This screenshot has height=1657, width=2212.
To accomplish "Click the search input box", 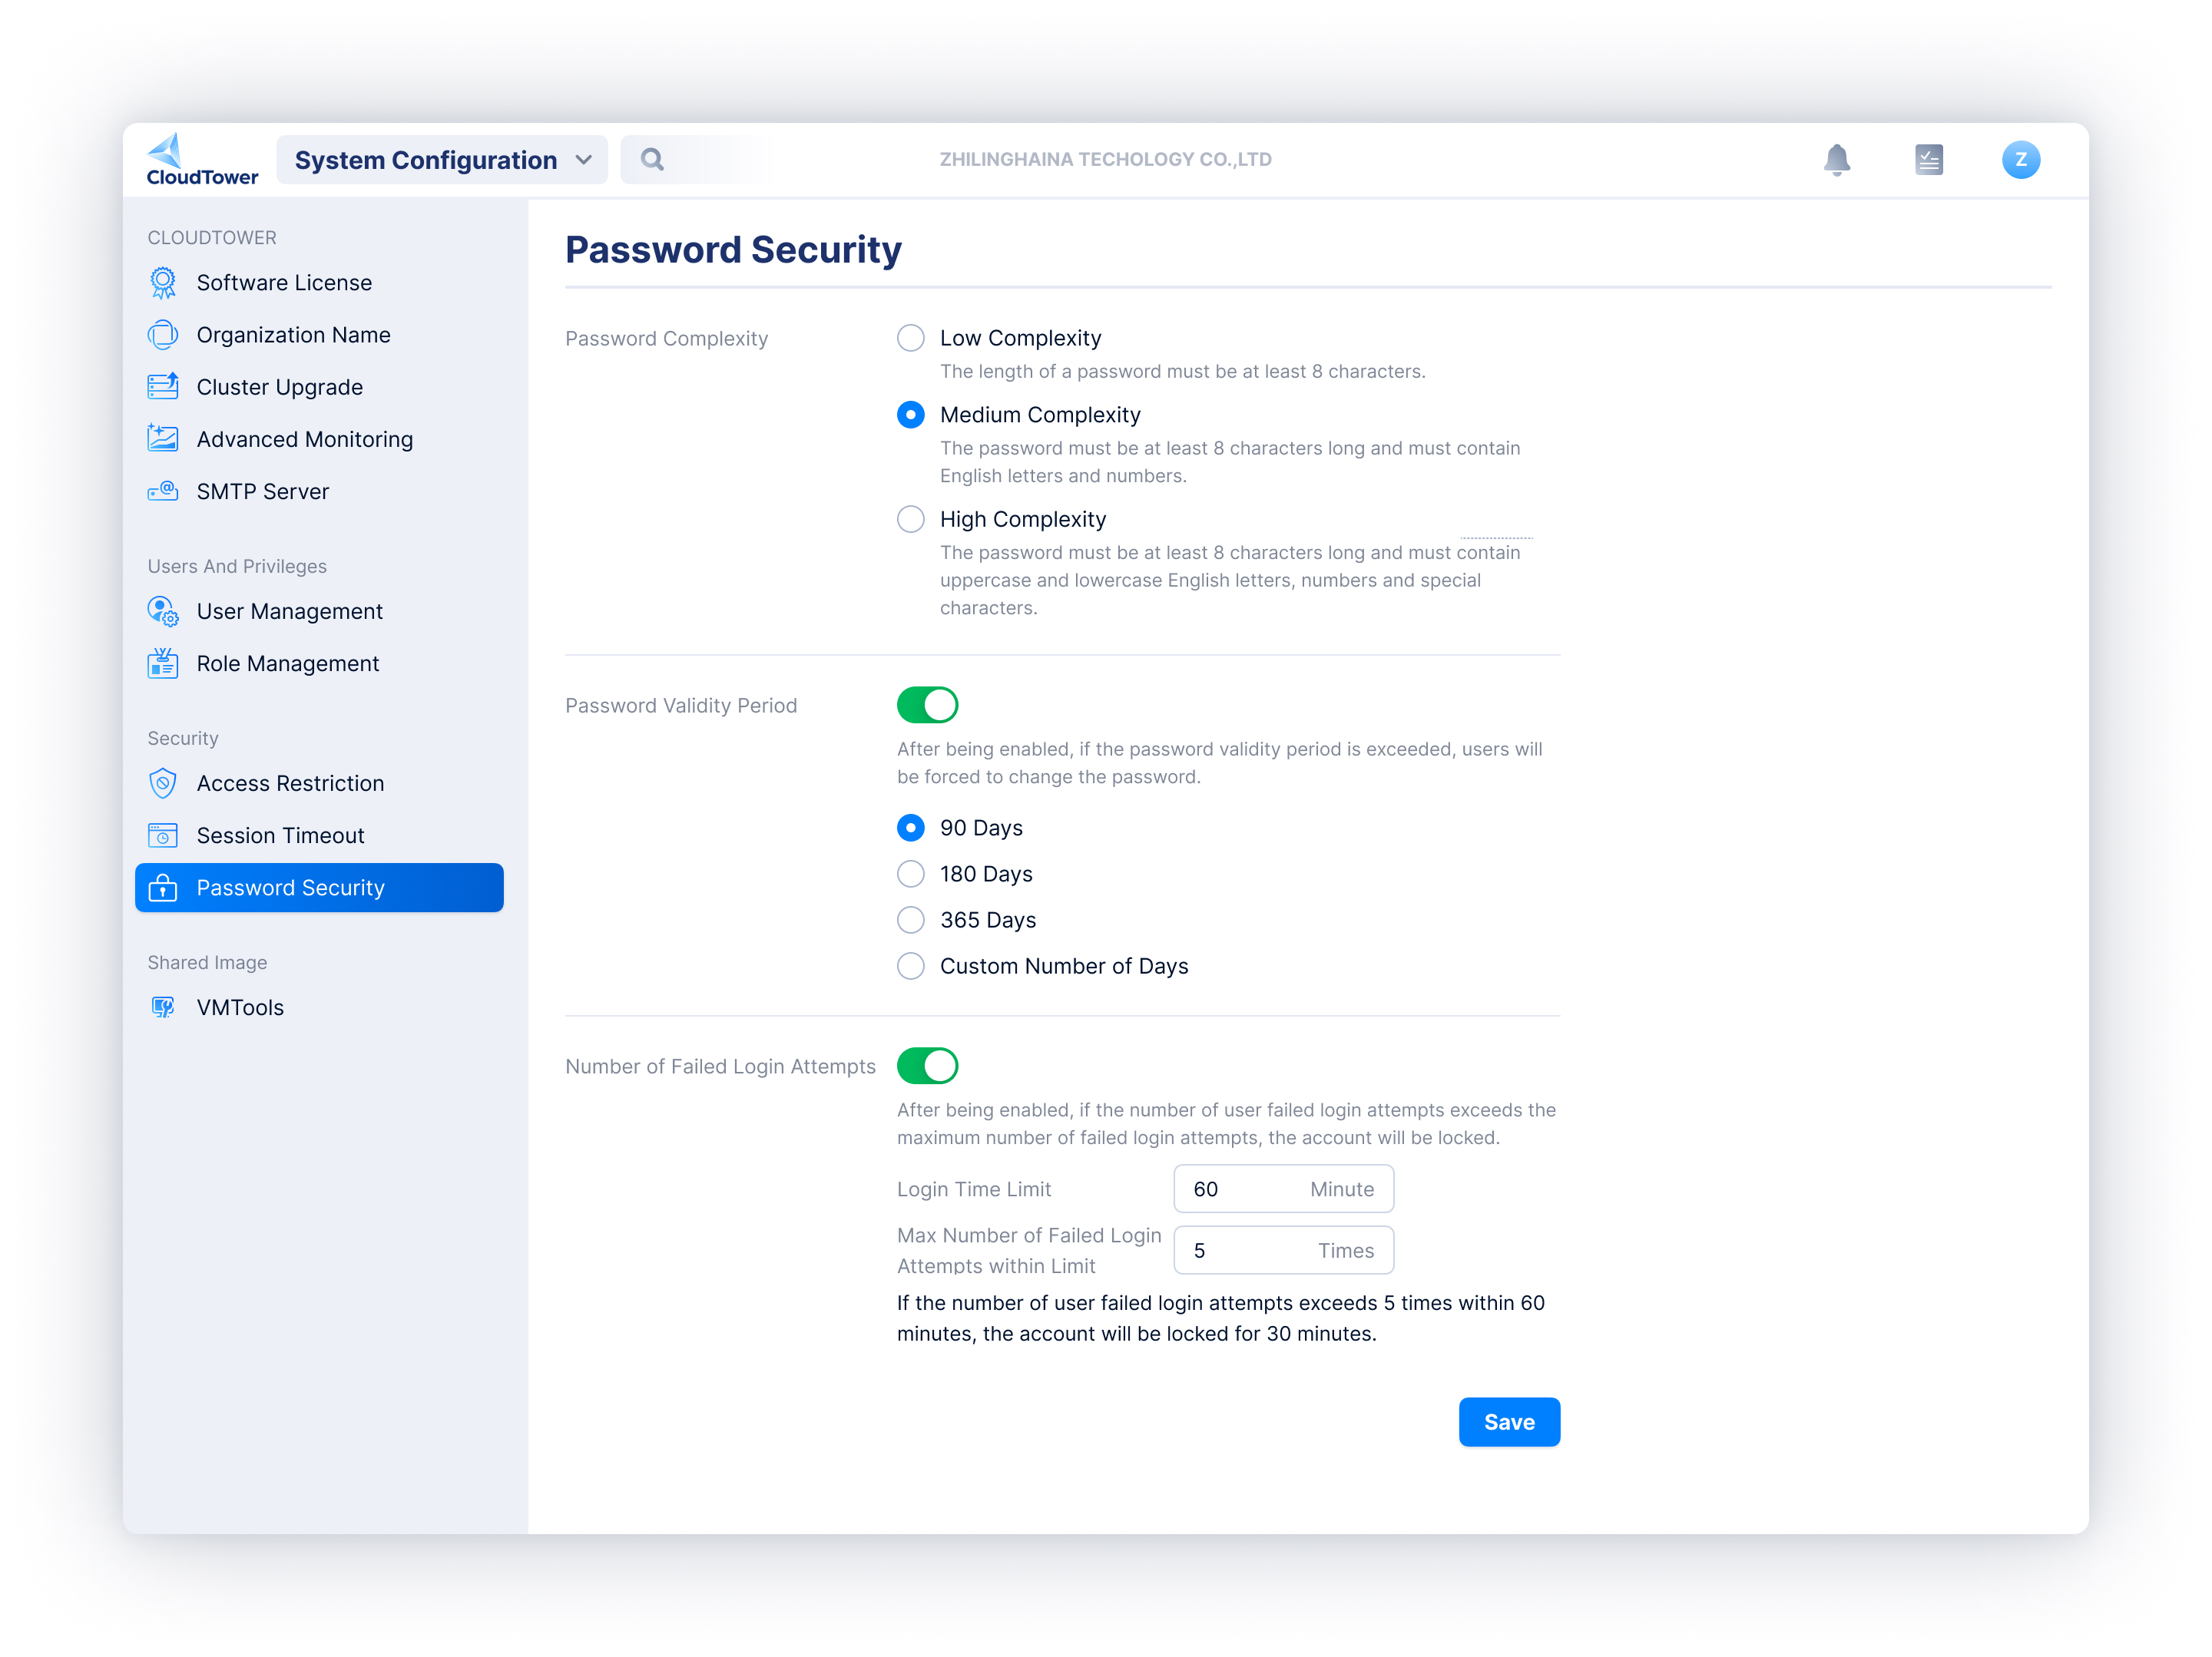I will click(696, 160).
